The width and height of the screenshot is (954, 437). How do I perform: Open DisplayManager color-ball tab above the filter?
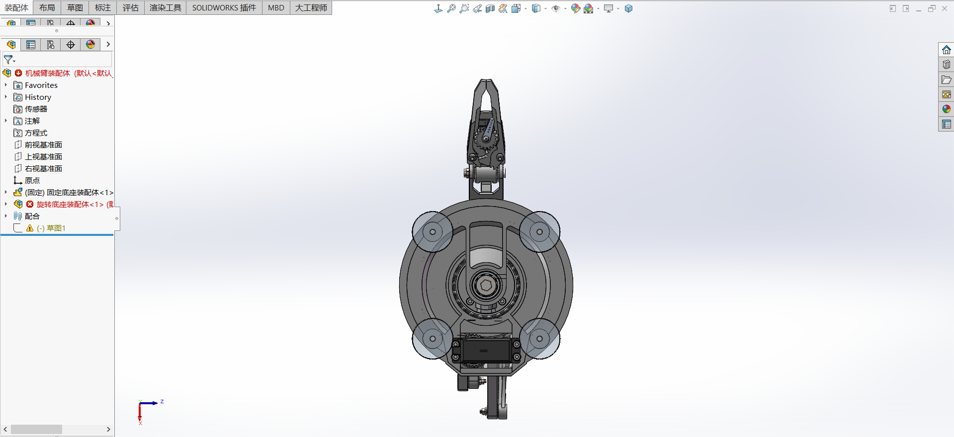[90, 45]
